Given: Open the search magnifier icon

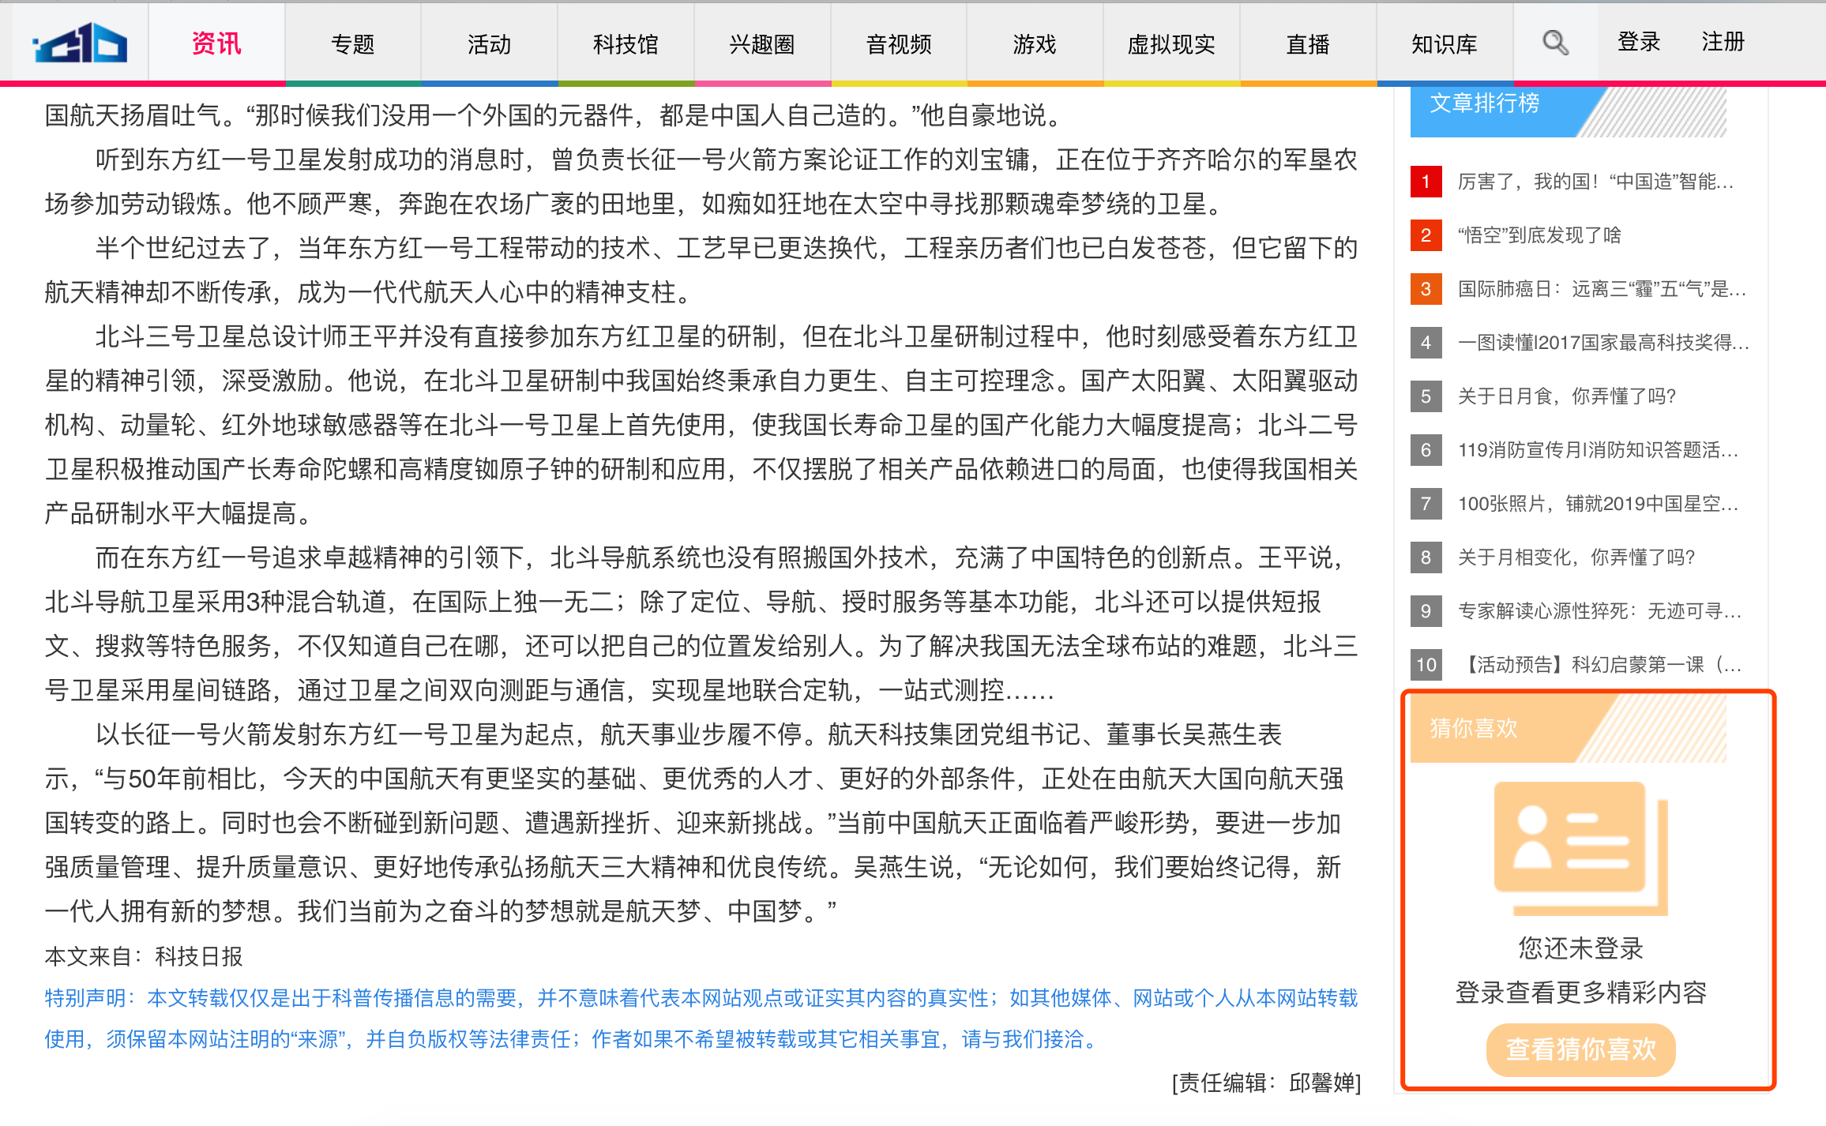Looking at the screenshot, I should pyautogui.click(x=1555, y=43).
